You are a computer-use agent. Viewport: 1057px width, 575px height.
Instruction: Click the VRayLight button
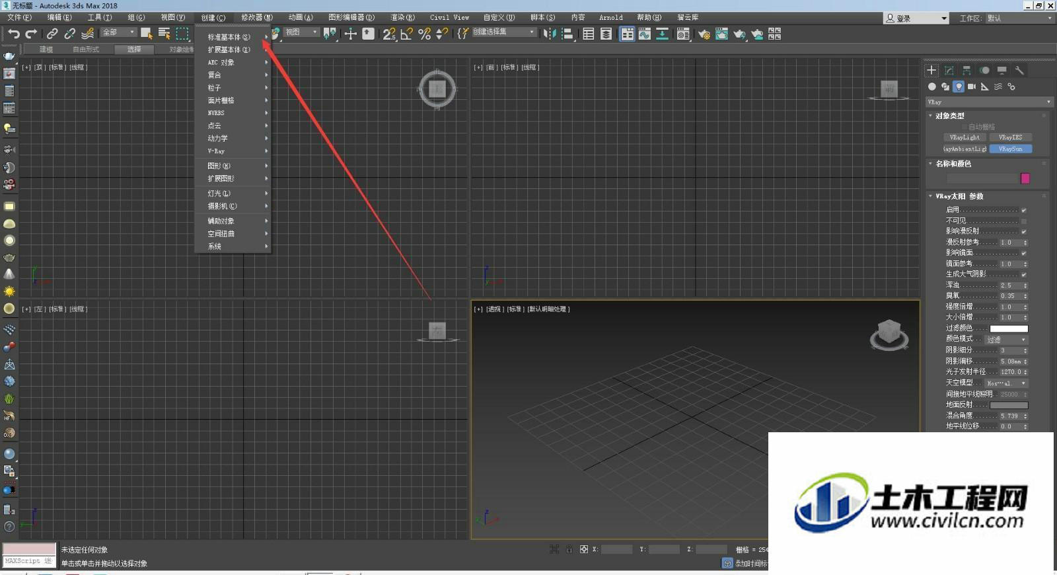tap(965, 137)
